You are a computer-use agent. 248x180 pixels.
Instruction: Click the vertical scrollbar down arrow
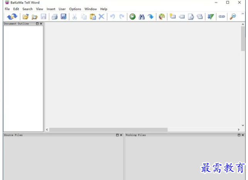(x=243, y=125)
